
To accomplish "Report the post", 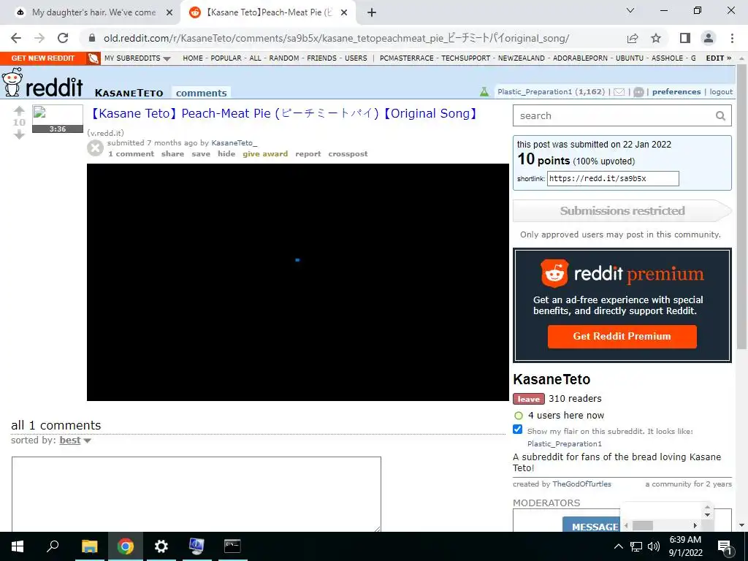I will point(308,153).
